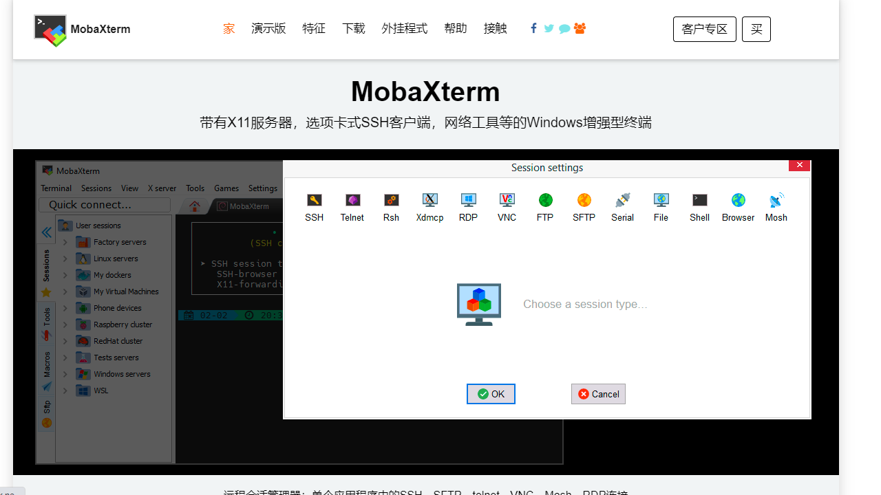
Task: Select the Serial session icon
Action: tap(622, 206)
